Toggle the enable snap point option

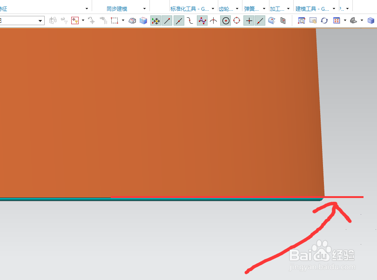(x=155, y=20)
